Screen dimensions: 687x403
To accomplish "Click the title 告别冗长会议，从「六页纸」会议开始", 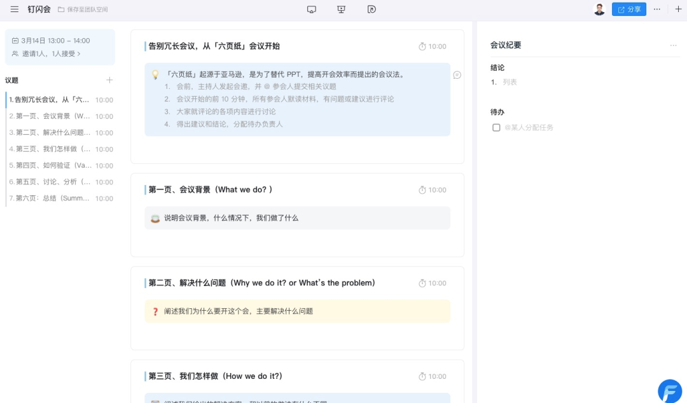I will (214, 46).
